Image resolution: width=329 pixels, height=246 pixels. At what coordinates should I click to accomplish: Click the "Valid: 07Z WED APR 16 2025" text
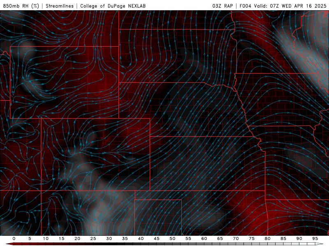click(290, 6)
